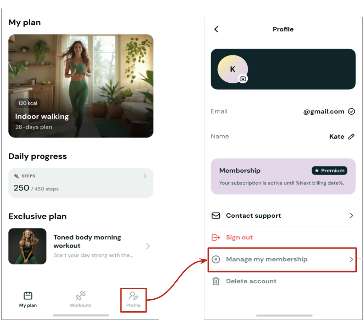Tap the camera icon on the avatar
Image resolution: width=363 pixels, height=320 pixels.
click(x=243, y=78)
